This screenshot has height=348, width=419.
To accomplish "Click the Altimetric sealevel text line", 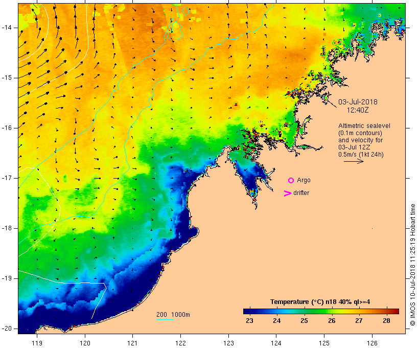I will 364,126.
